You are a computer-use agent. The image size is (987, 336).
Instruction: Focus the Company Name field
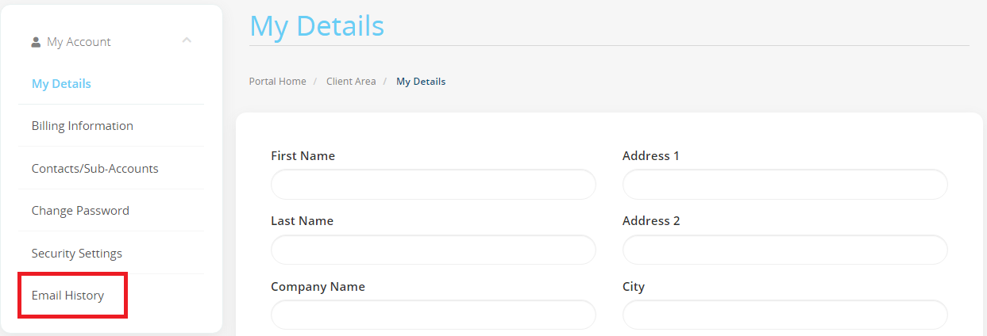[x=434, y=315]
